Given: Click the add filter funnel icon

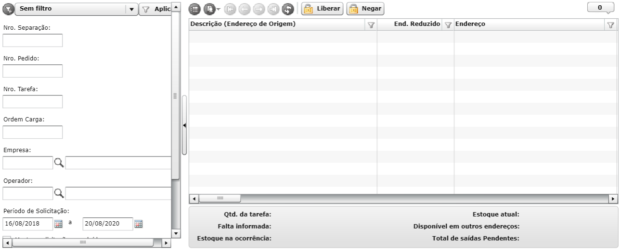Looking at the screenshot, I should tap(9, 9).
